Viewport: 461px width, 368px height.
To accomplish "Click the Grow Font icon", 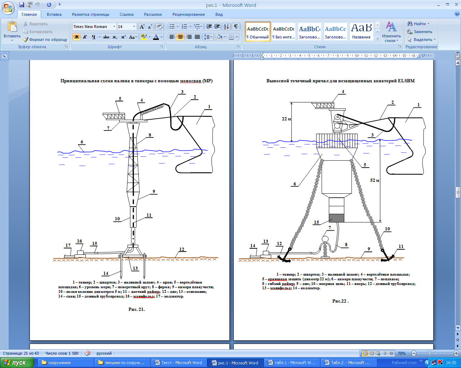I will click(x=142, y=27).
